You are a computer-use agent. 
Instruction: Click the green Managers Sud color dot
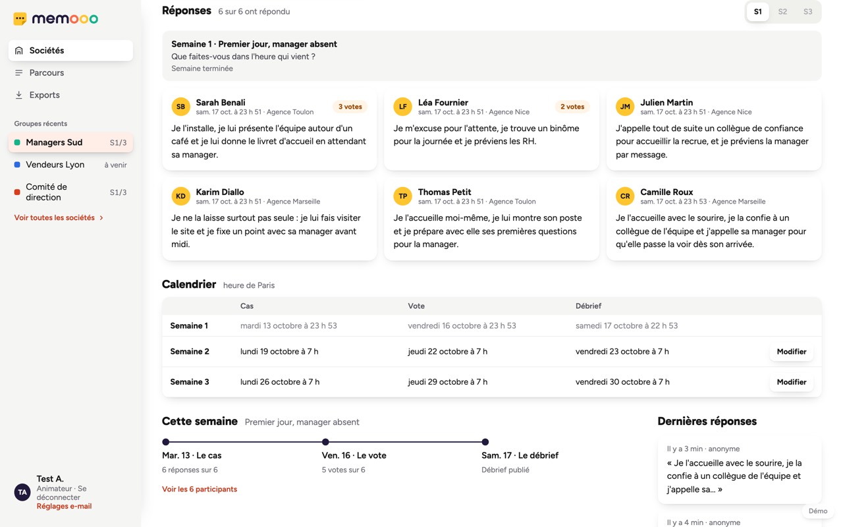coord(17,142)
